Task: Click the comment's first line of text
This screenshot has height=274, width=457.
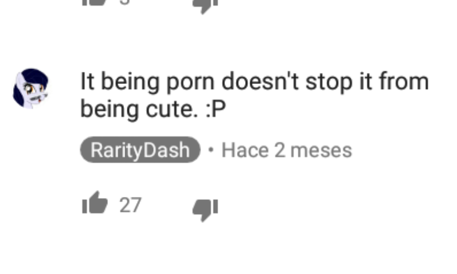Action: coord(254,82)
